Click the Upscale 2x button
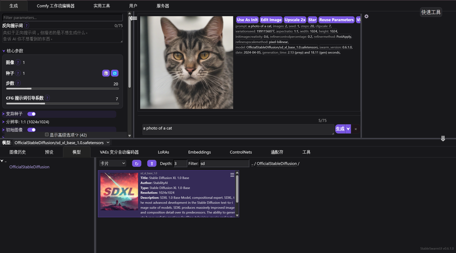The height and width of the screenshot is (253, 456). pos(295,20)
